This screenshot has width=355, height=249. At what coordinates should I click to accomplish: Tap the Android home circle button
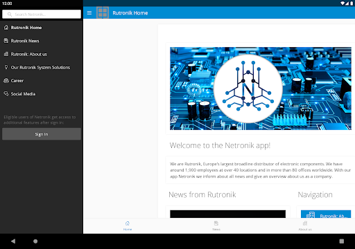click(x=35, y=241)
